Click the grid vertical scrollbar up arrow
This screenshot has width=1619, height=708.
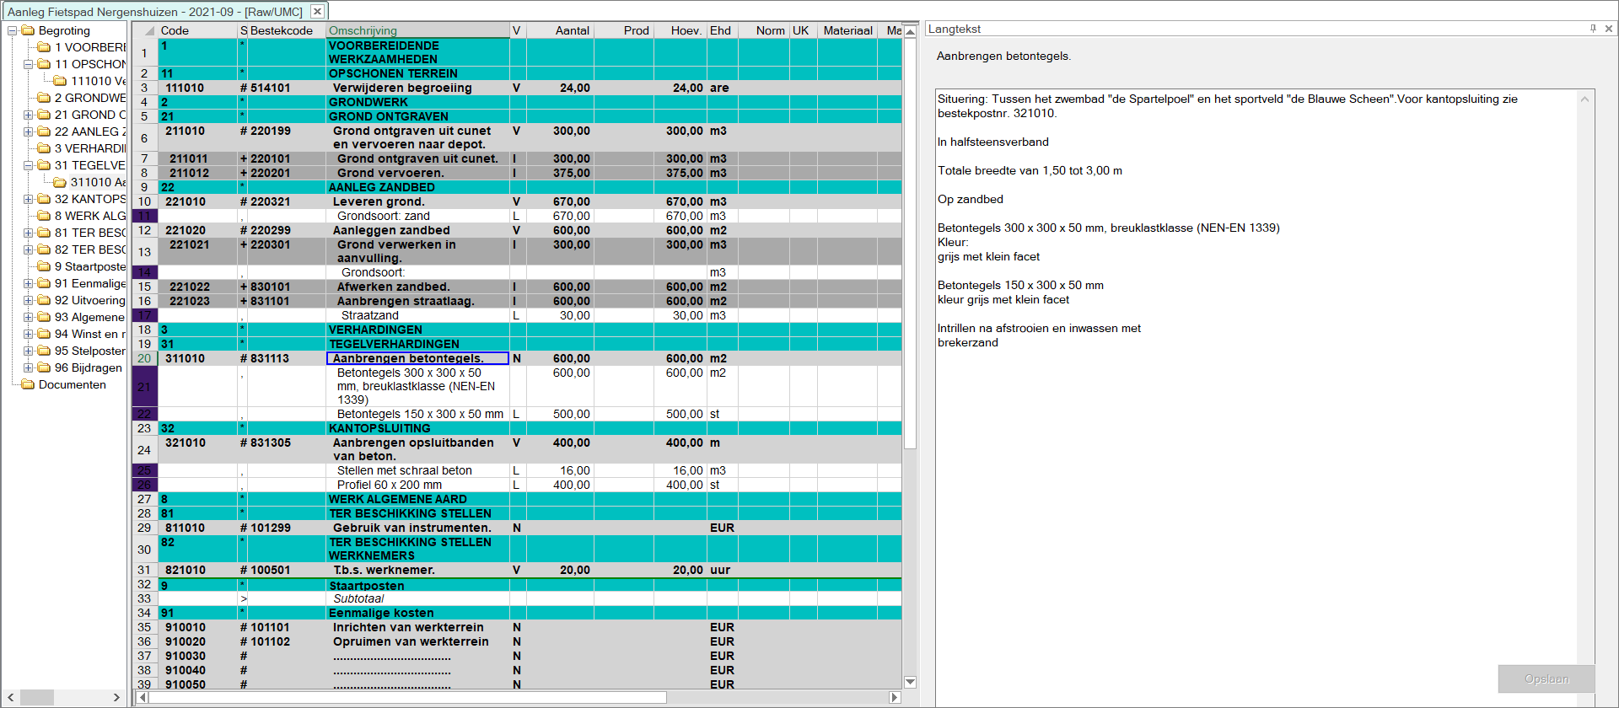point(911,31)
